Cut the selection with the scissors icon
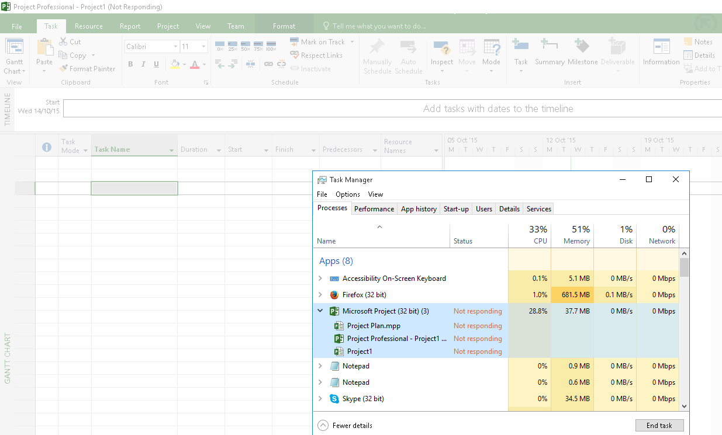The image size is (722, 435). 63,41
